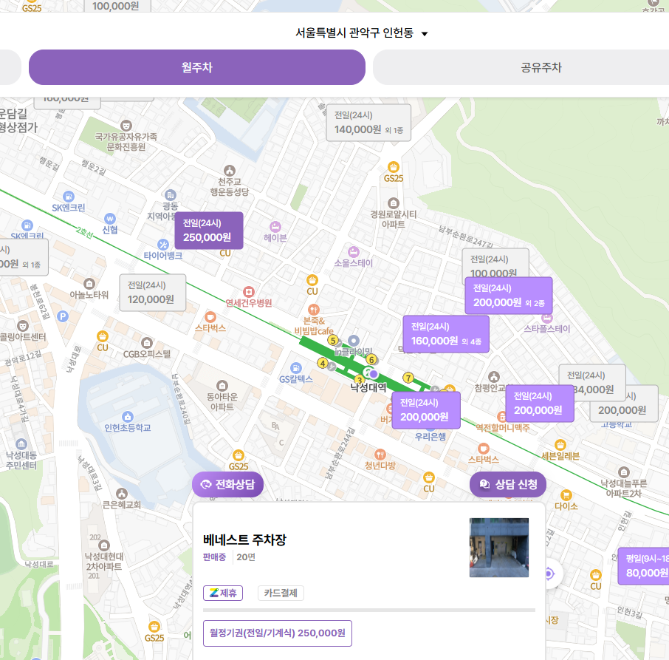Click the 낙성대동 주민센터 icon
The width and height of the screenshot is (669, 660).
click(x=21, y=444)
